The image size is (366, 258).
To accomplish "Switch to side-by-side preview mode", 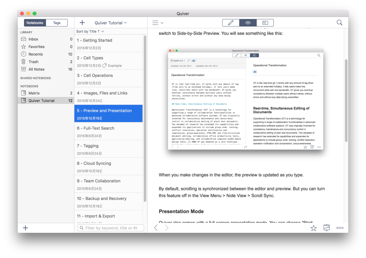I will coord(265,23).
